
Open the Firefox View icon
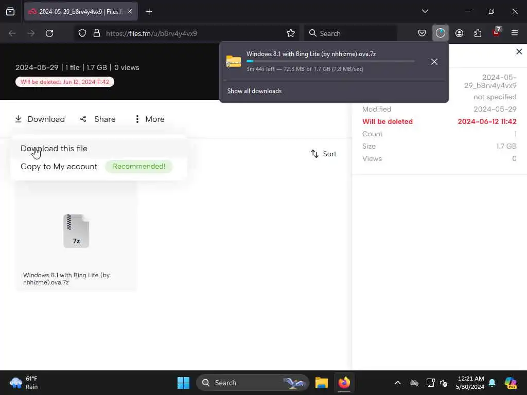(x=10, y=11)
